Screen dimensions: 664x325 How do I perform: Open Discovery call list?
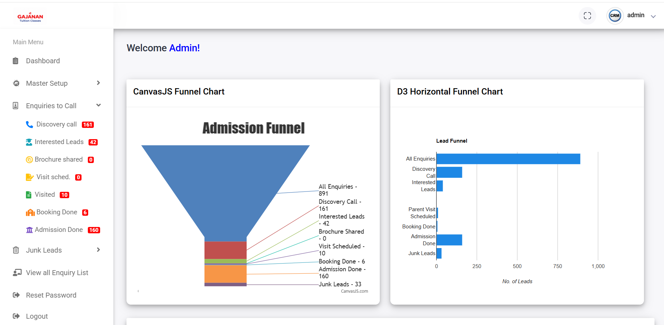point(57,124)
